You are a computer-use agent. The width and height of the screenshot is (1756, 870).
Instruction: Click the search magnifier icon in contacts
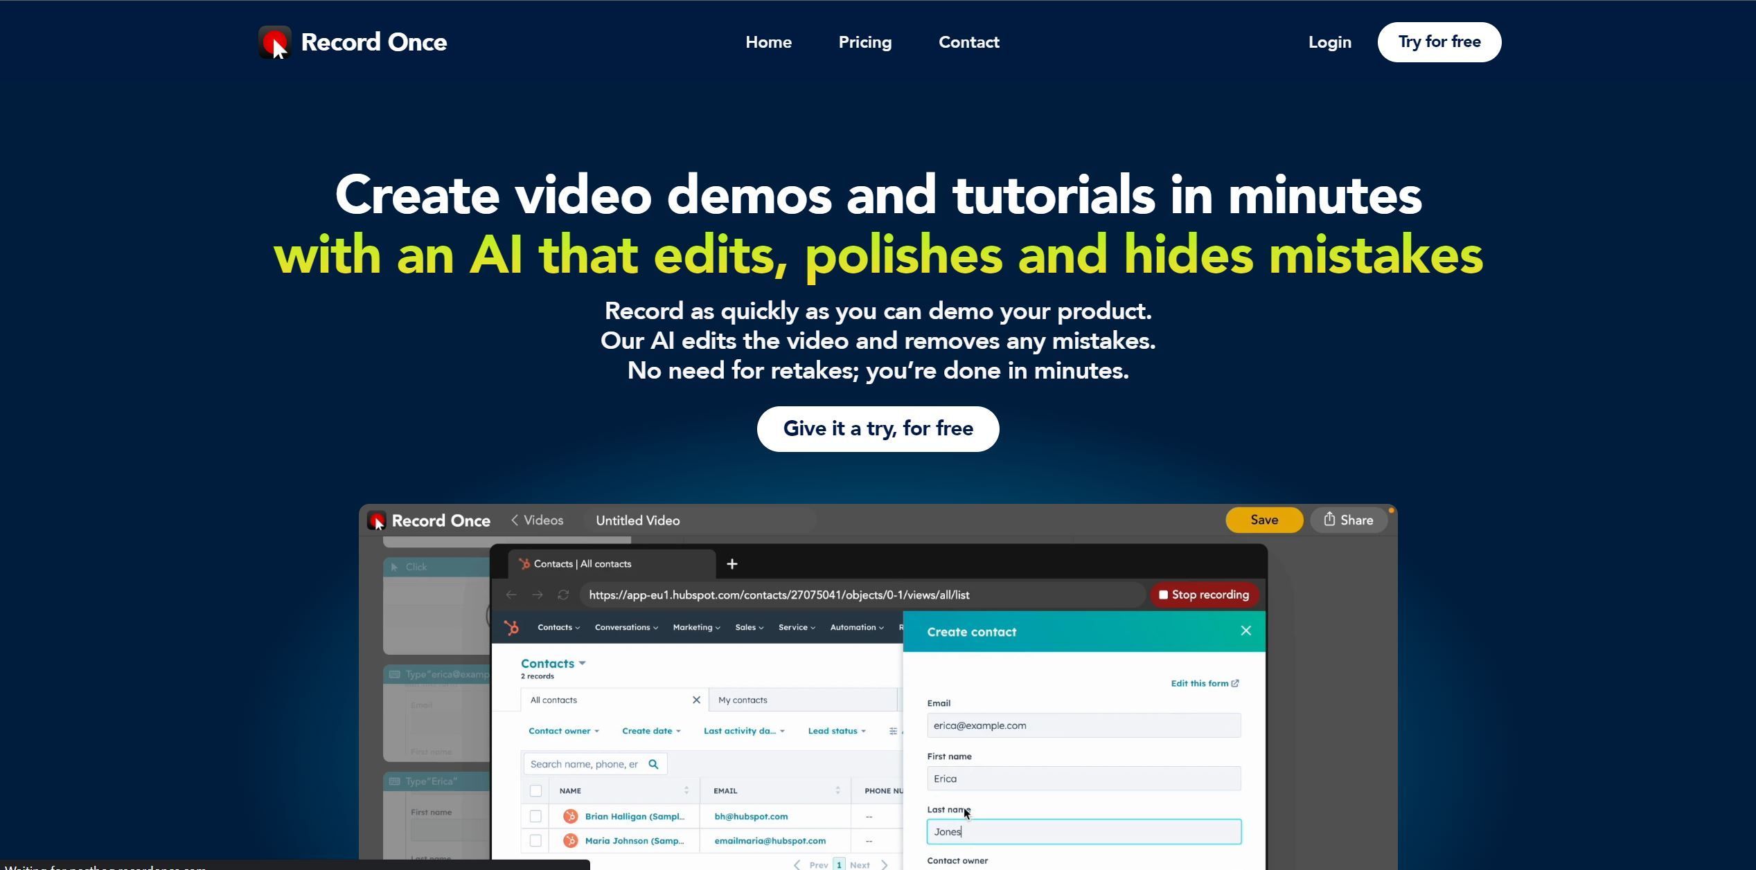(x=653, y=764)
